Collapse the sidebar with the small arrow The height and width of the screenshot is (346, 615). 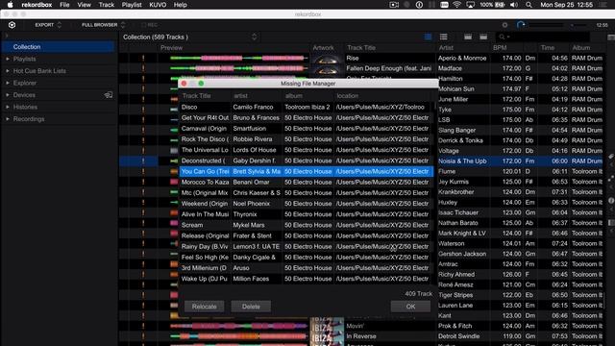[x=7, y=36]
